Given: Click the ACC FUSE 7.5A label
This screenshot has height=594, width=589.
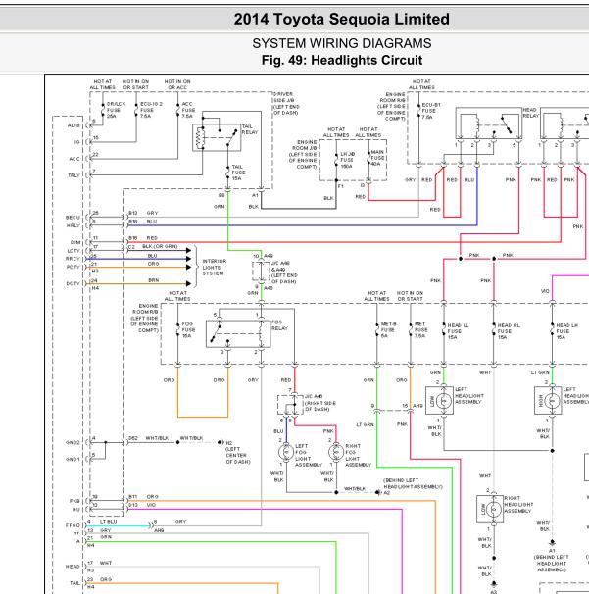Looking at the screenshot, I should [x=188, y=110].
